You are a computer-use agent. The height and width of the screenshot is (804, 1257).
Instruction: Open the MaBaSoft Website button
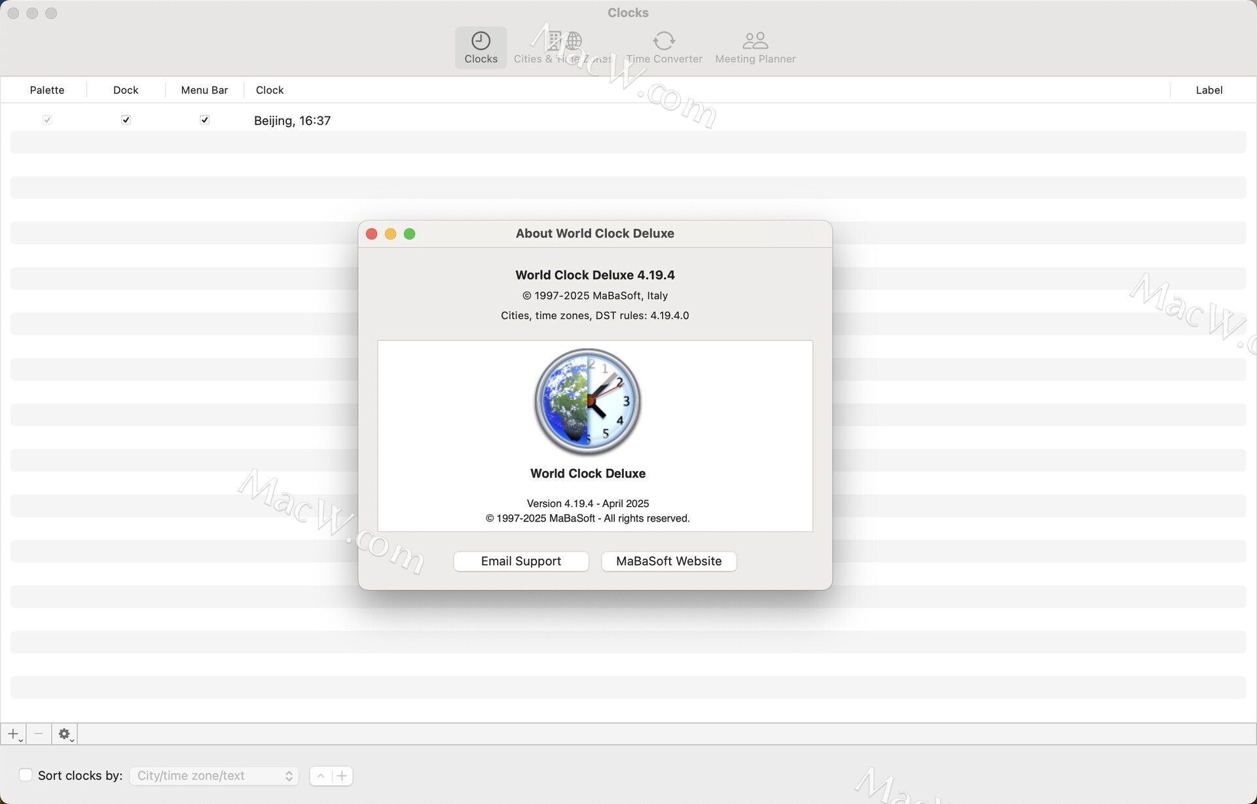(x=668, y=561)
